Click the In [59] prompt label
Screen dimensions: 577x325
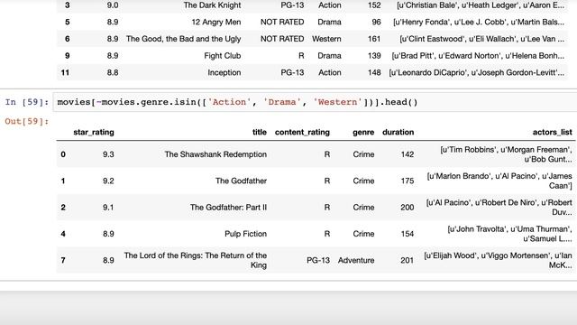(26, 102)
